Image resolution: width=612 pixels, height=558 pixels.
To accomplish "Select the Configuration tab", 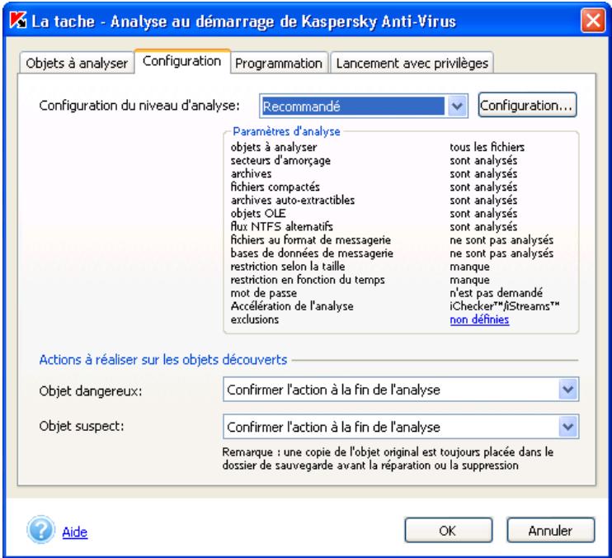I will (182, 61).
